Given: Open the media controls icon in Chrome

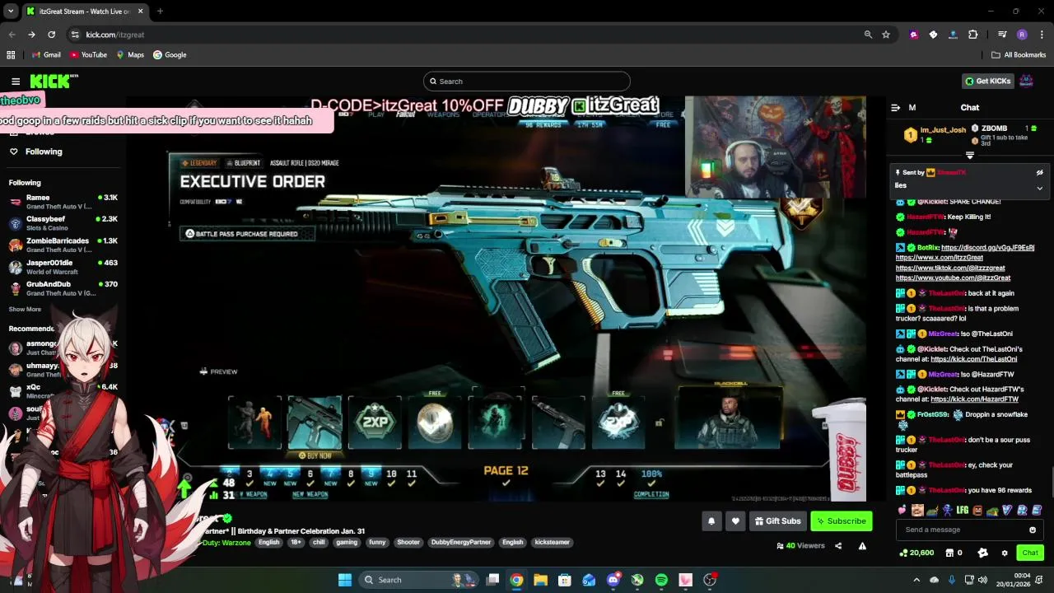Looking at the screenshot, I should (x=1002, y=35).
